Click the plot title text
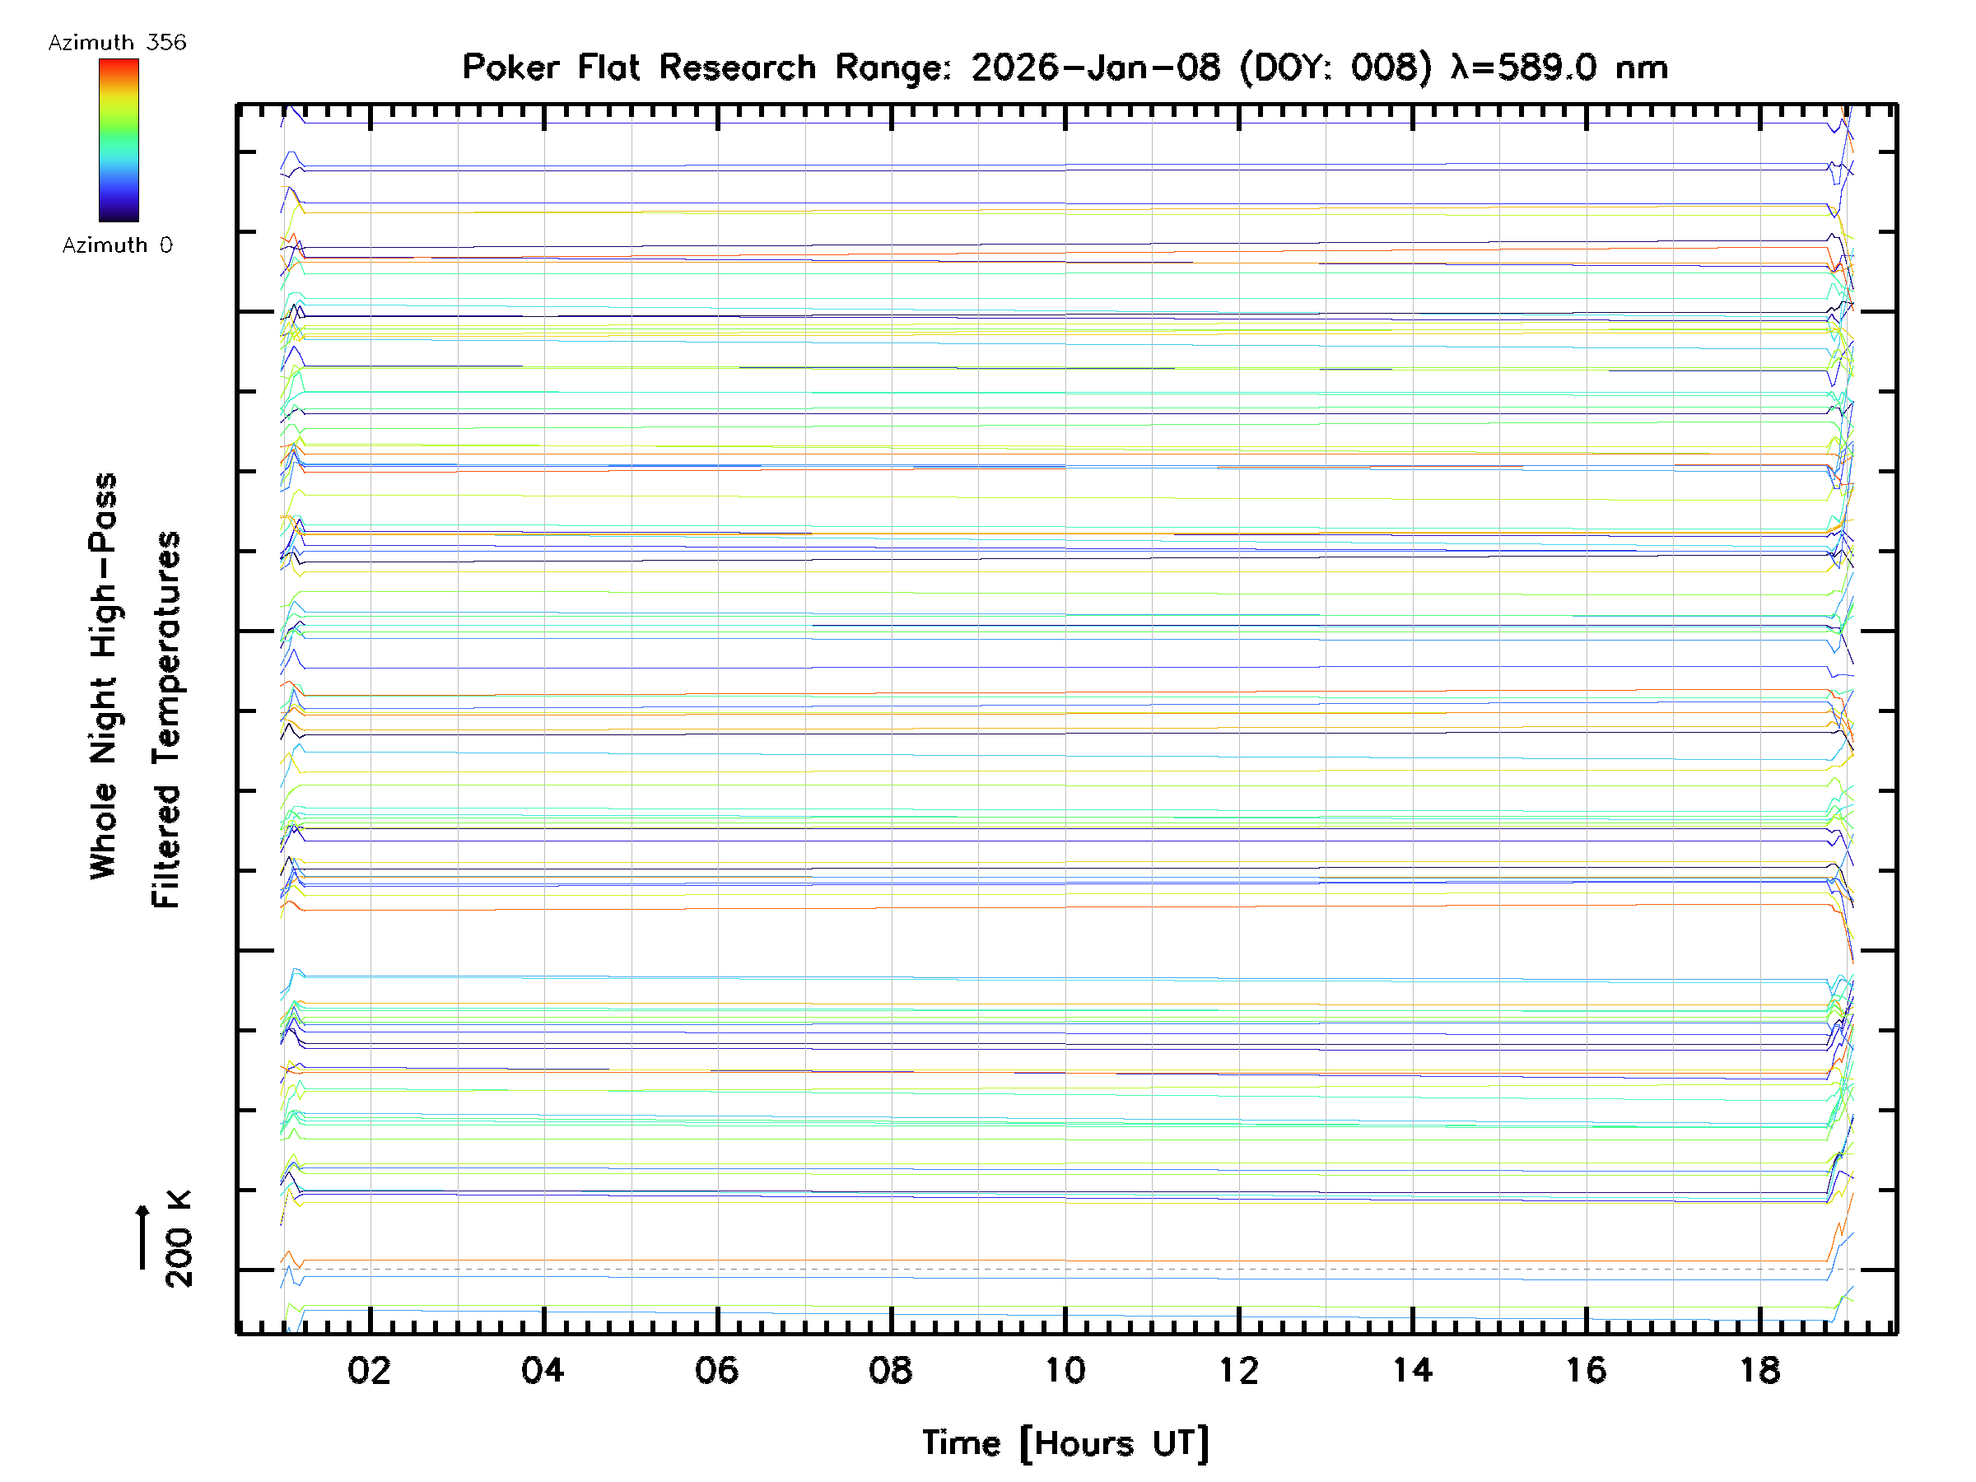 pyautogui.click(x=1064, y=68)
